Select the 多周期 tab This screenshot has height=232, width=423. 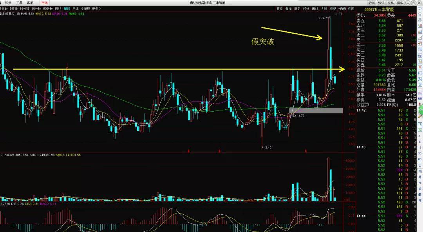coord(85,9)
